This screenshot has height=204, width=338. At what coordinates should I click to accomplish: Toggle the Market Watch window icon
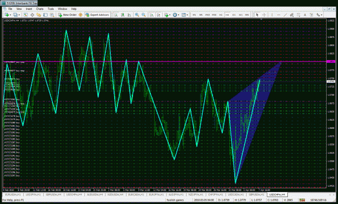tap(25, 15)
